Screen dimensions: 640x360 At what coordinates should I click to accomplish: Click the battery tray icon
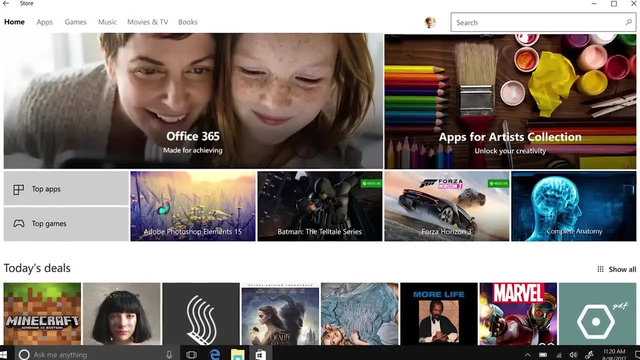tap(543, 355)
